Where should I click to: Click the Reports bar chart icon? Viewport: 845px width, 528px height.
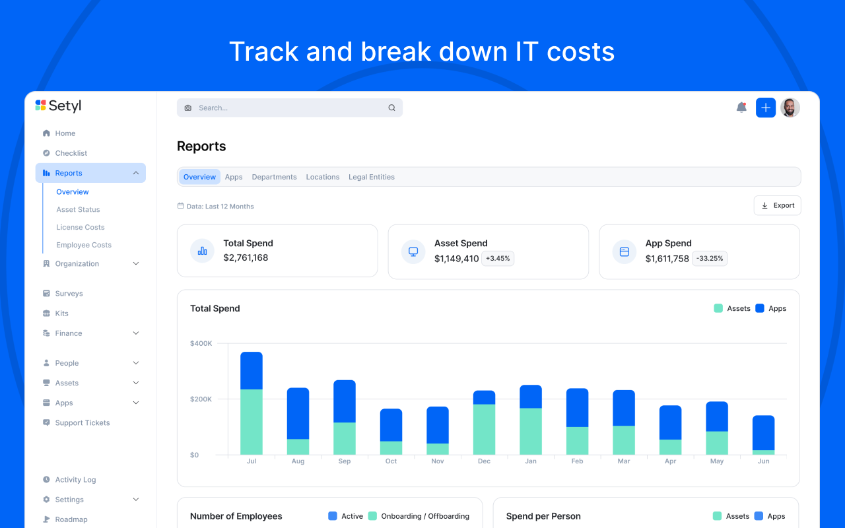click(46, 173)
